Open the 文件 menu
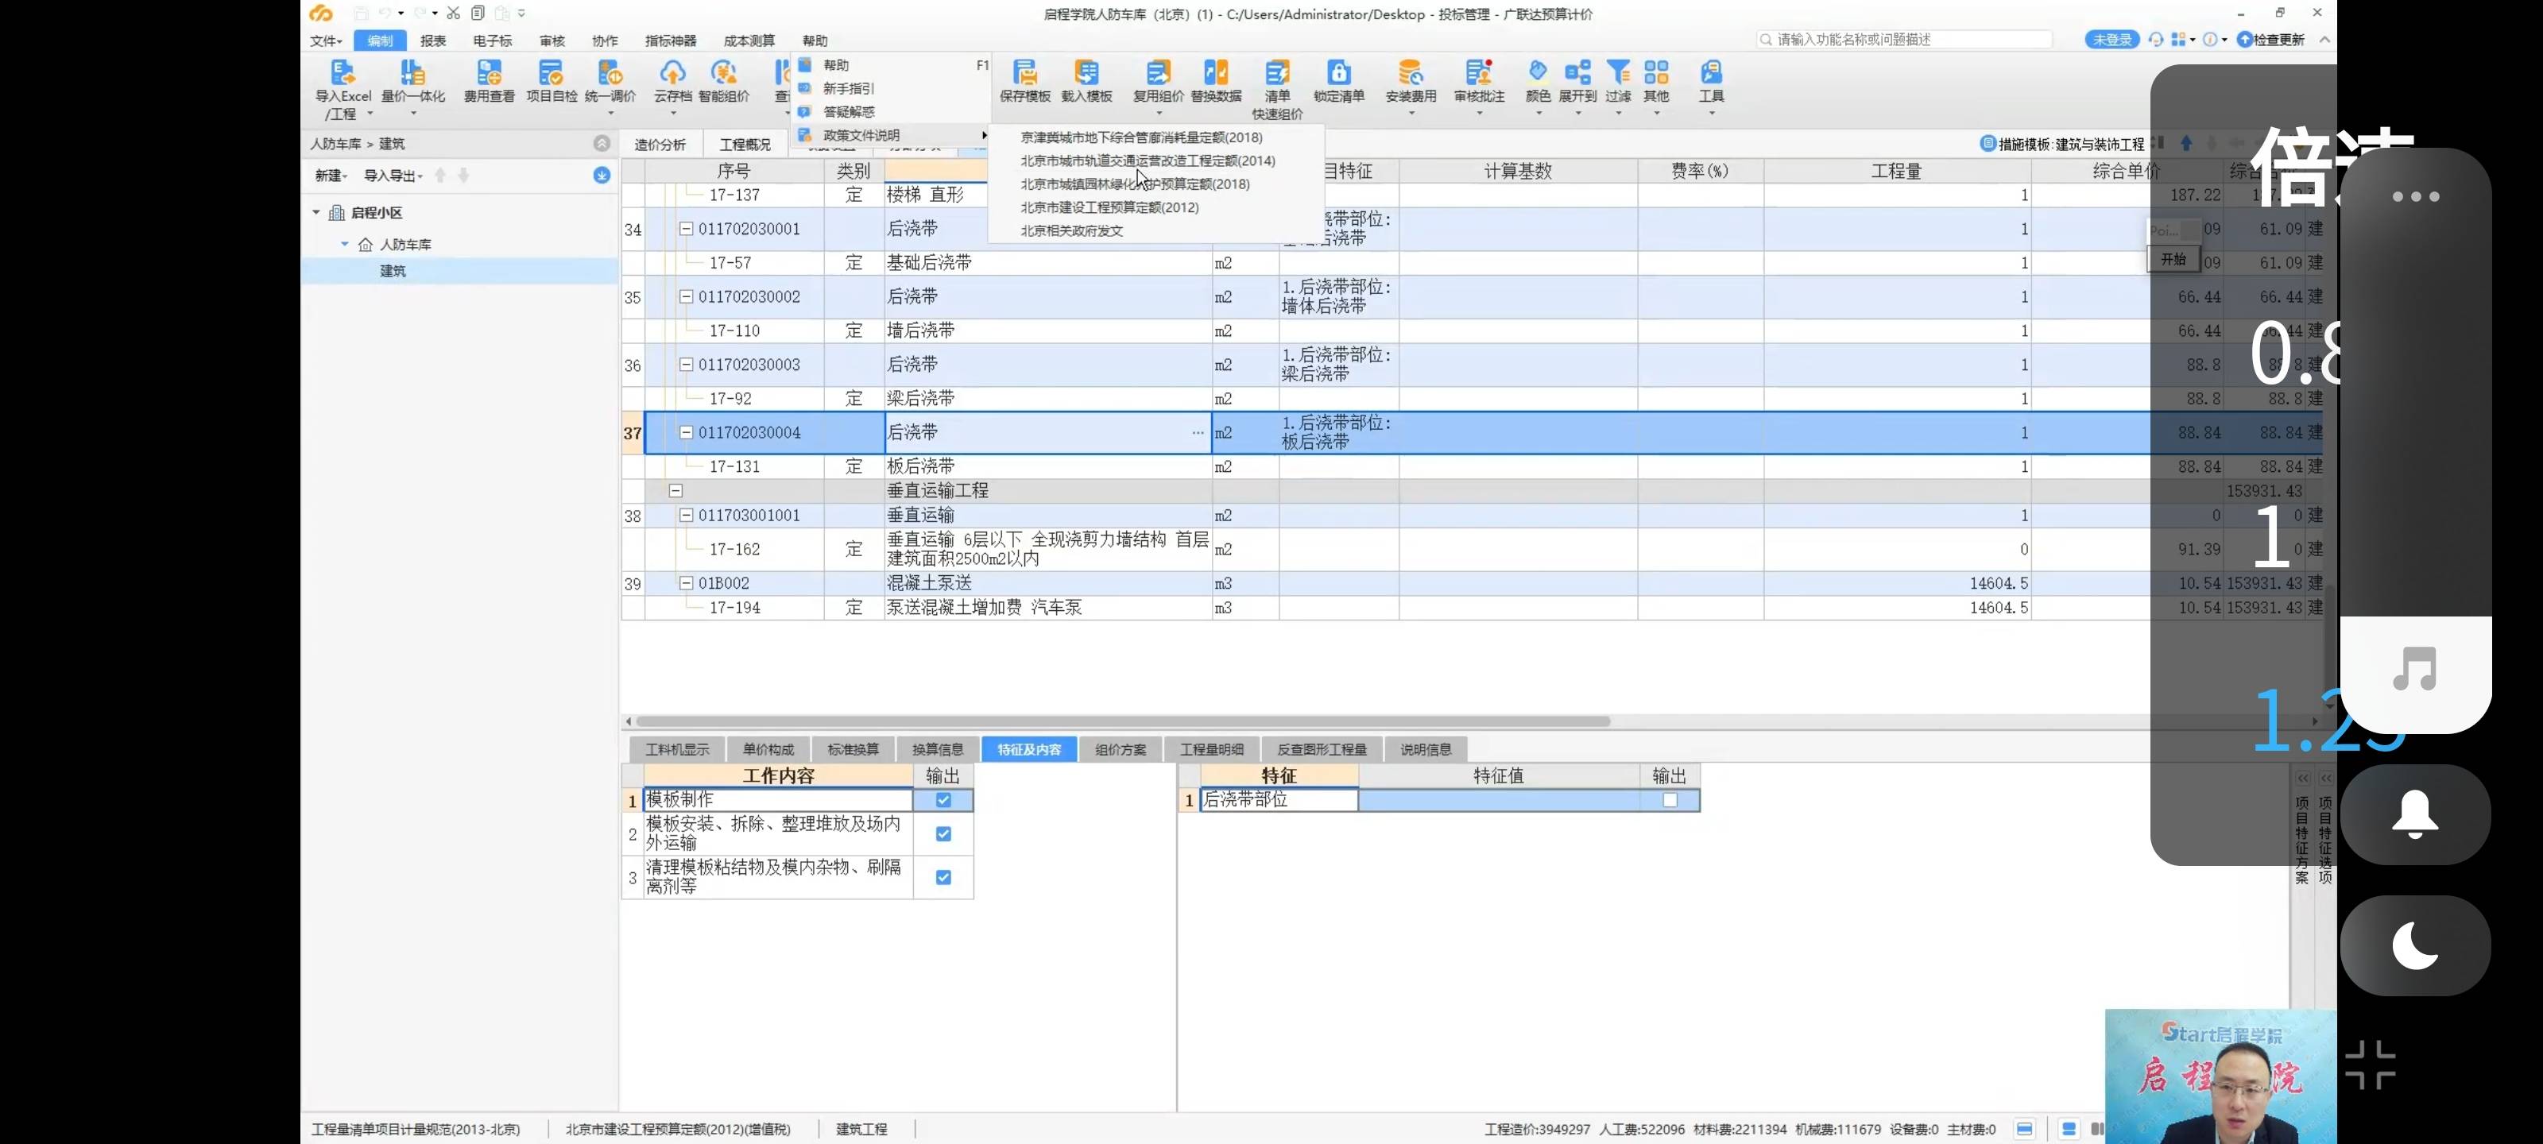 pos(326,41)
